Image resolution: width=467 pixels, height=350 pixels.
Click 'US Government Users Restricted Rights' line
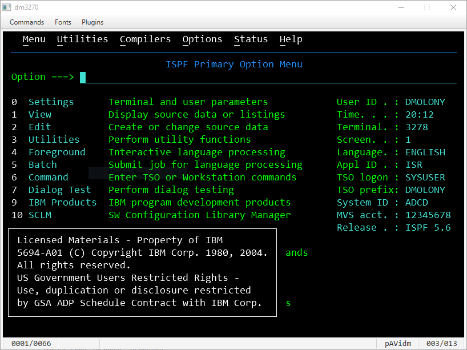[x=128, y=277]
